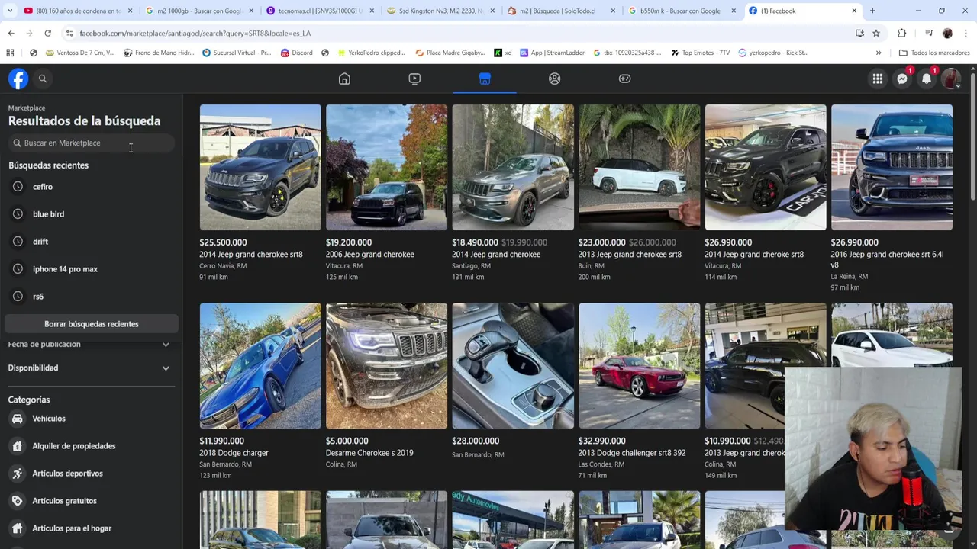Open the Facebook menu grid icon
The width and height of the screenshot is (977, 549).
click(878, 79)
